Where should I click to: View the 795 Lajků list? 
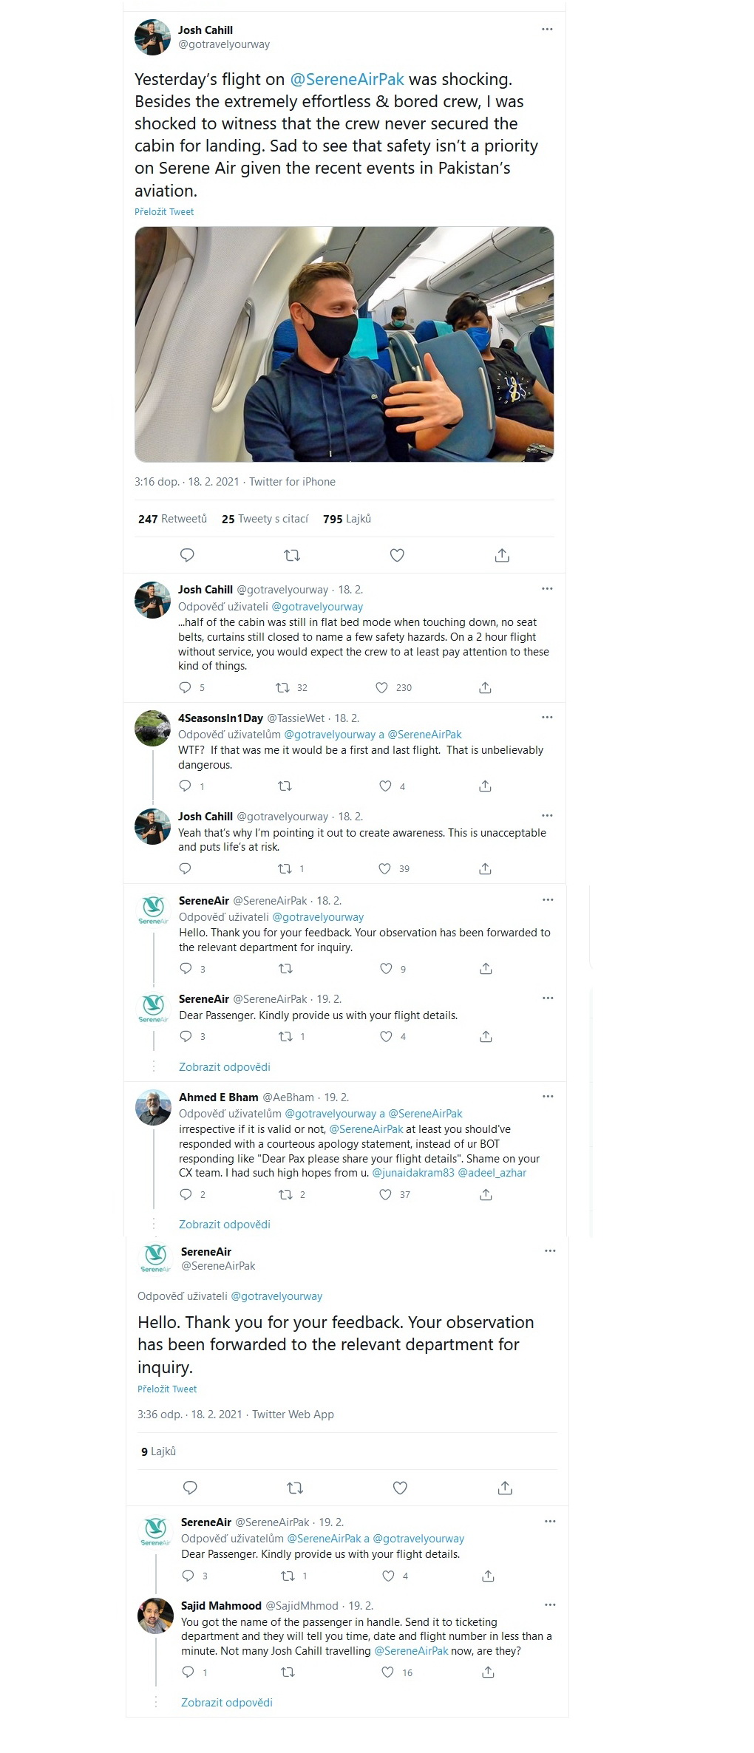tap(347, 519)
